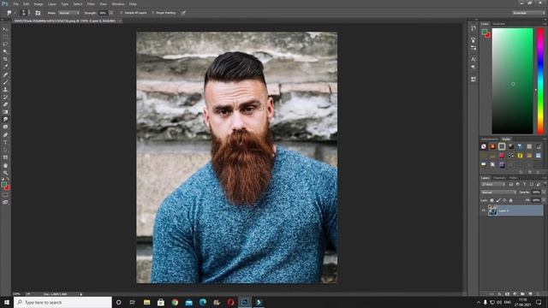This screenshot has width=548, height=308.
Task: Open the Image menu
Action: [38, 3]
